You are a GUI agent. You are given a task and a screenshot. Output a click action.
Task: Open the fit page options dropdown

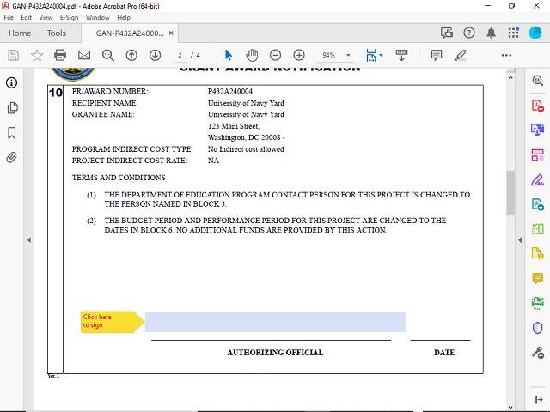(381, 55)
